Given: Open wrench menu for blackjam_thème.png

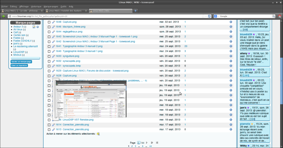Looking at the screenshot, I should click(53, 27).
